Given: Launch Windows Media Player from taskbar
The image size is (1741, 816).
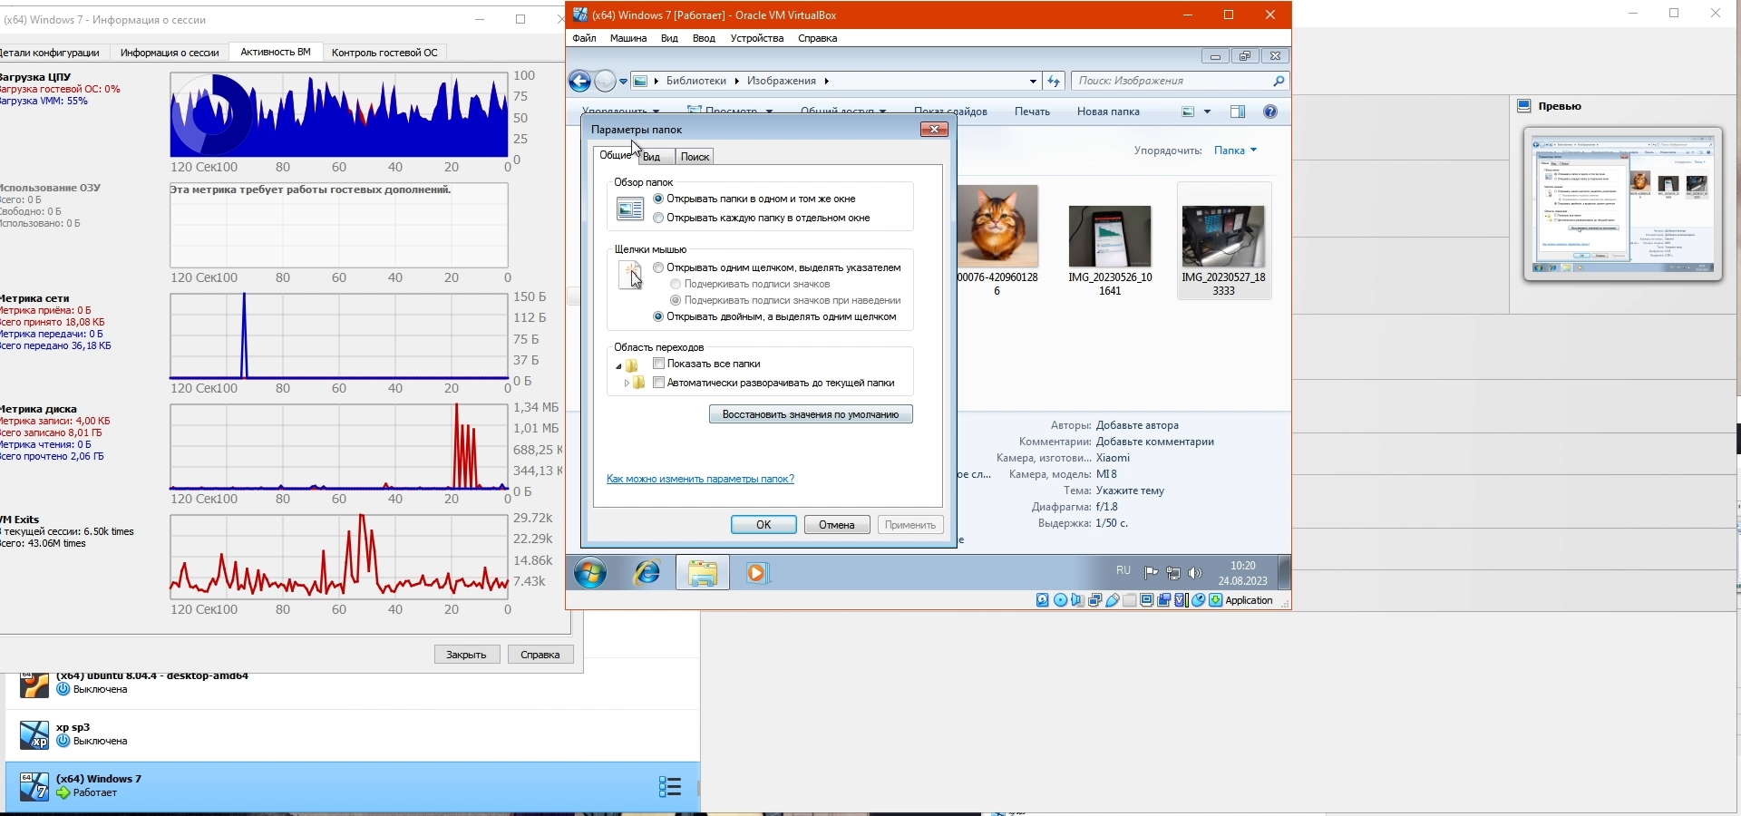Looking at the screenshot, I should 757,573.
